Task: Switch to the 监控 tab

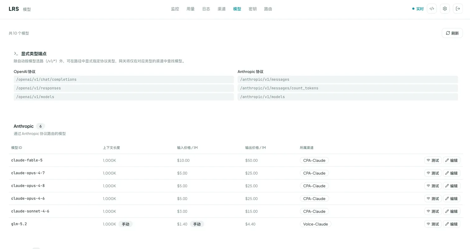Action: click(175, 9)
